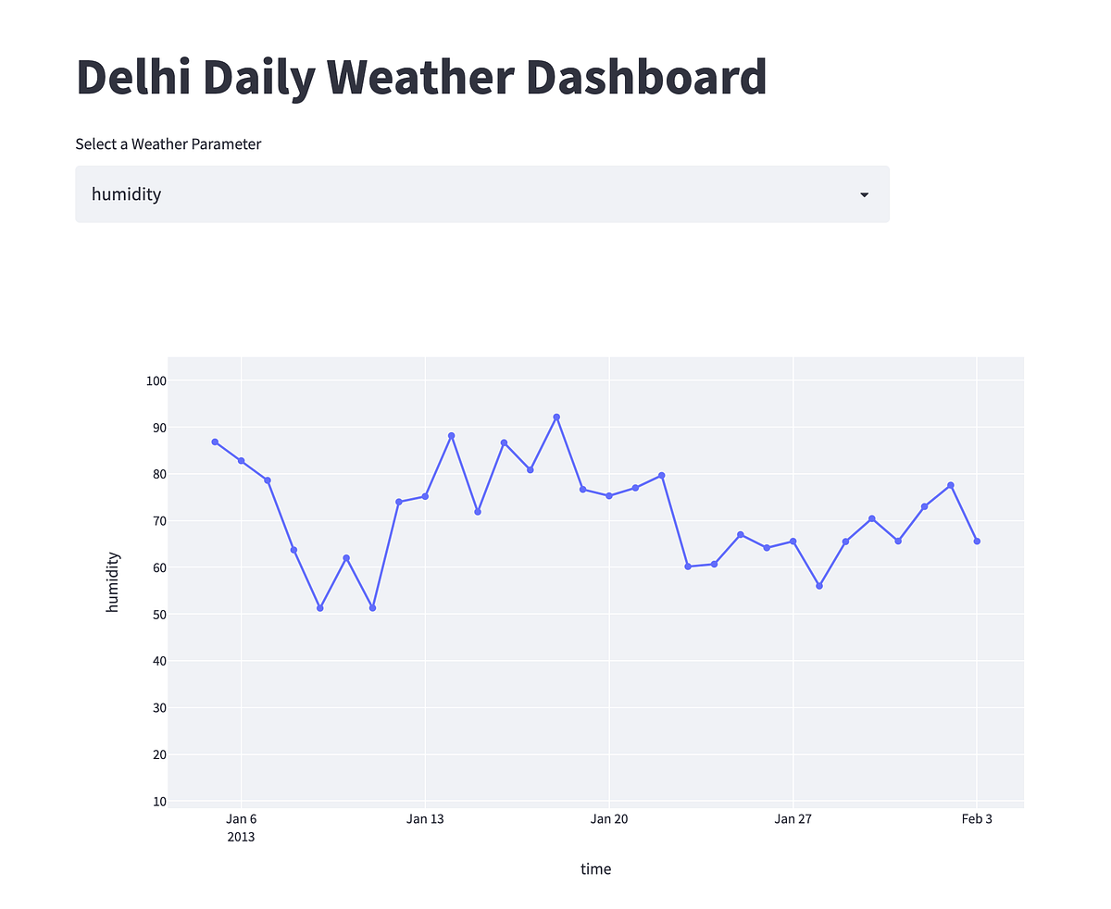Select the Jan 20 tick label
The height and width of the screenshot is (909, 1111).
[610, 818]
